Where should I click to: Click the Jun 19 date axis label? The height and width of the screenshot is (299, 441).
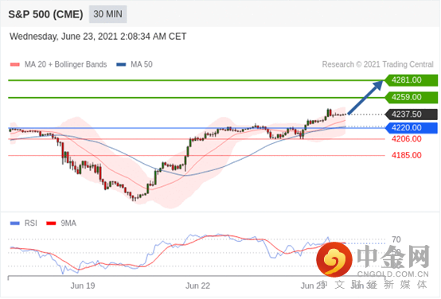tap(83, 285)
